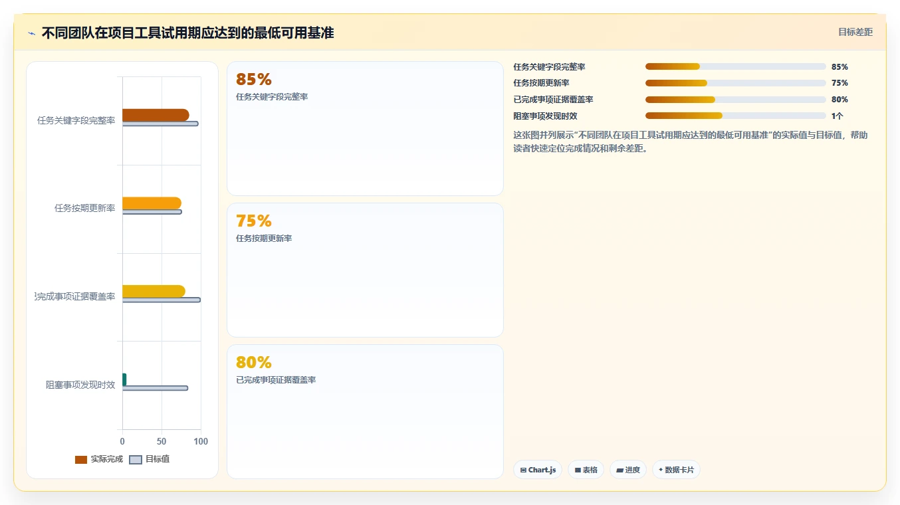This screenshot has height=505, width=900.
Task: Open the 85% data card
Action: 365,129
